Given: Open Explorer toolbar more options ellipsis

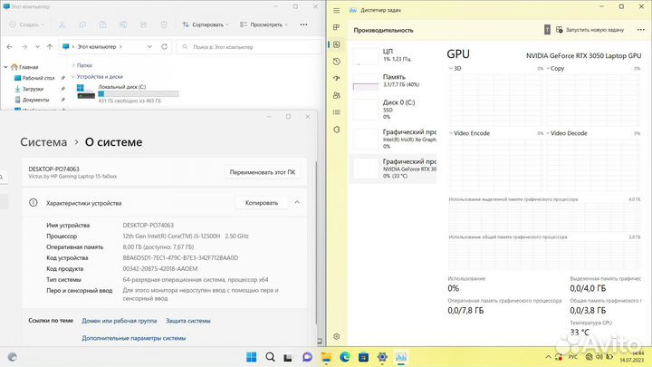Looking at the screenshot, I should click(x=304, y=24).
